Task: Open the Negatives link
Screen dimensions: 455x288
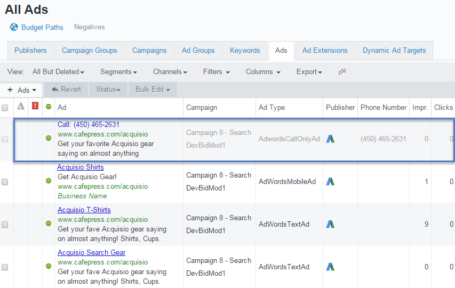Action: tap(90, 27)
